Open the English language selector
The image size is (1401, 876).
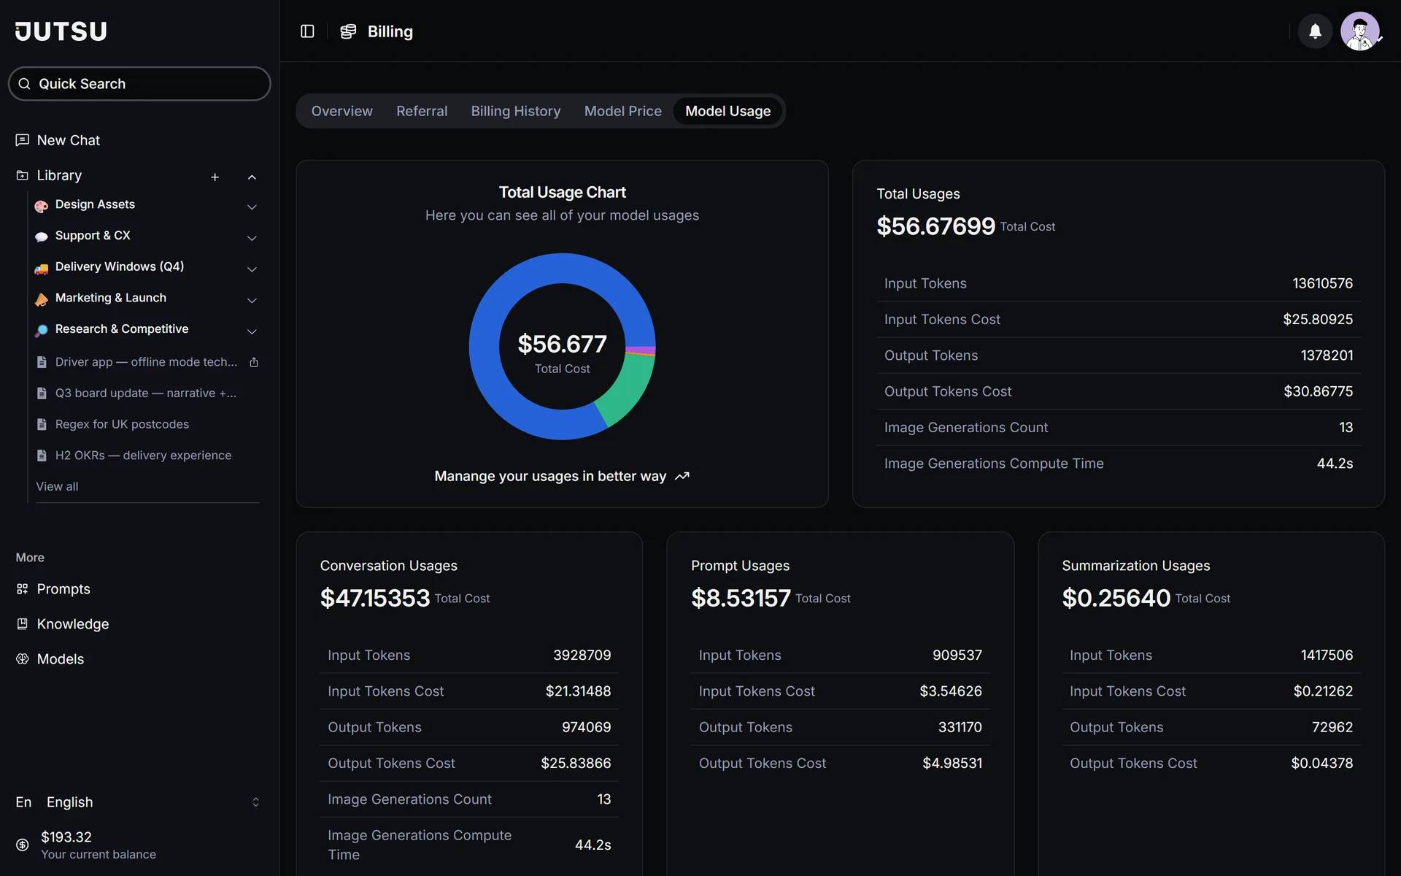[139, 802]
